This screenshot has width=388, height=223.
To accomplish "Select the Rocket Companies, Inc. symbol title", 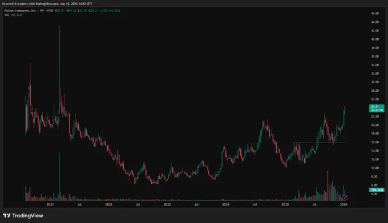I will (21, 11).
